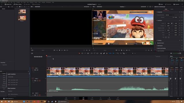The height and width of the screenshot is (103, 184).
Task: Click the speaker mute icon above timeline
Action: point(171,54)
